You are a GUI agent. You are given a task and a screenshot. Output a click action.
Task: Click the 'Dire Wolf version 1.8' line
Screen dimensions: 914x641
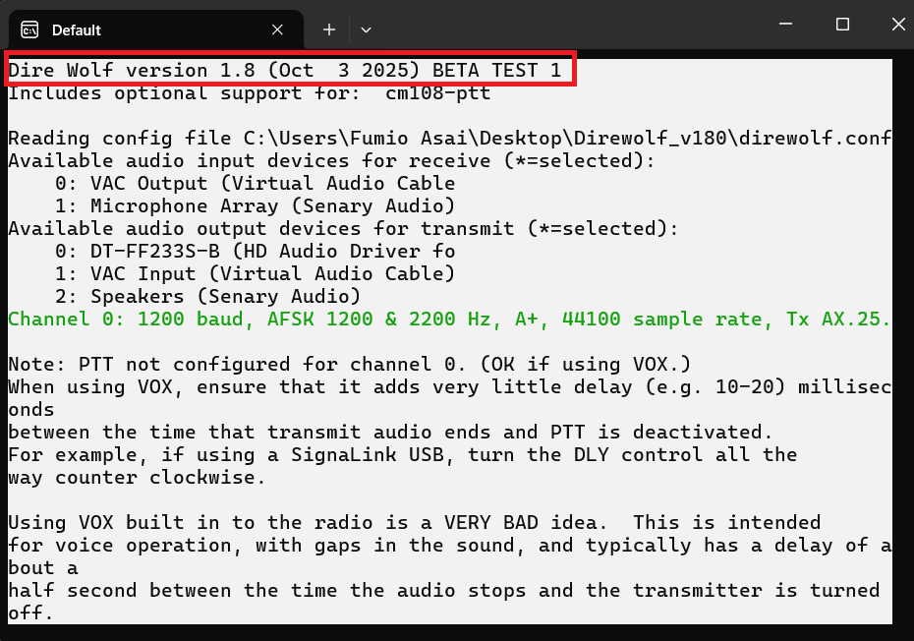click(x=284, y=70)
